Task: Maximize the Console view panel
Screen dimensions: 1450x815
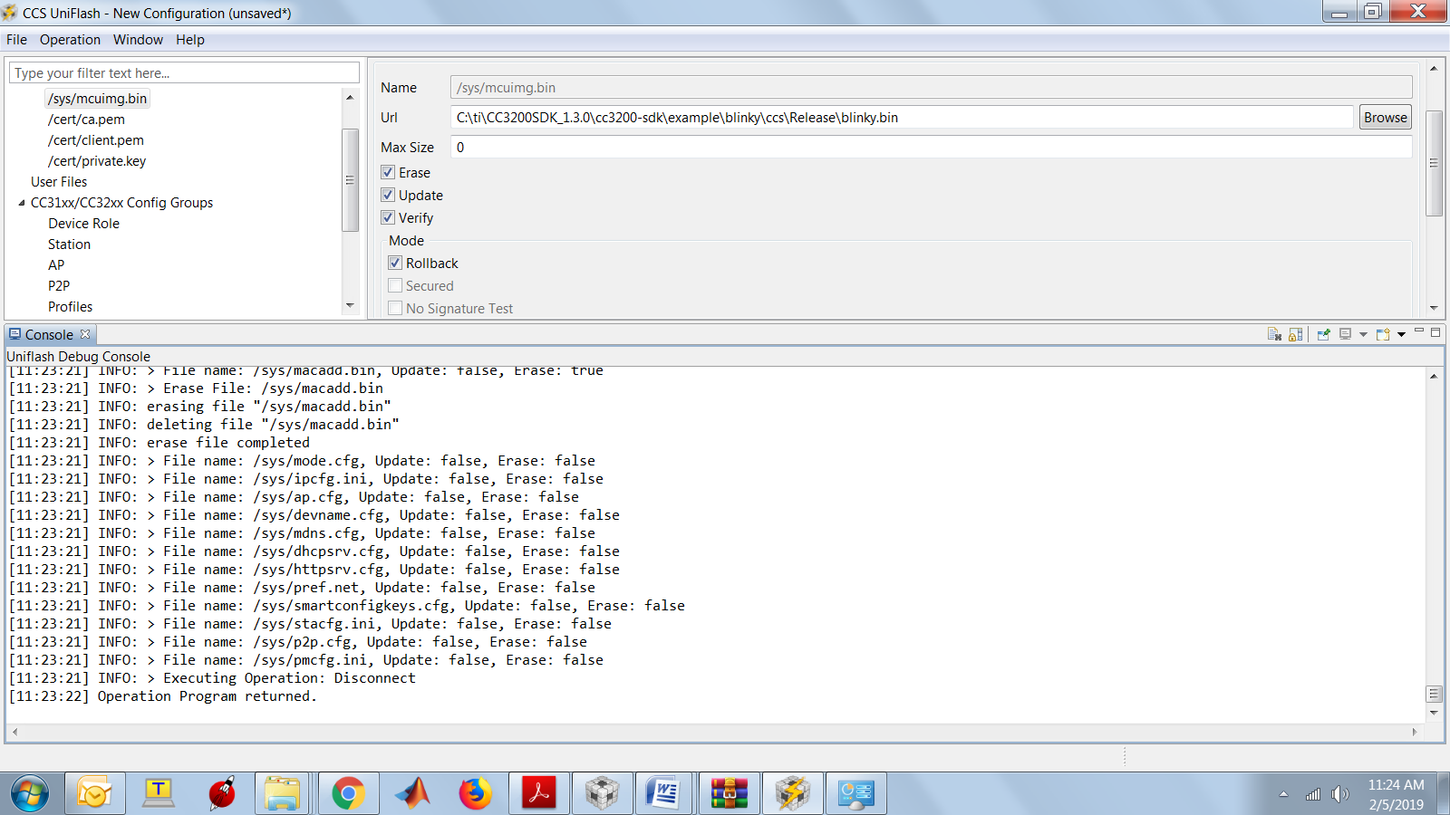Action: tap(1435, 332)
